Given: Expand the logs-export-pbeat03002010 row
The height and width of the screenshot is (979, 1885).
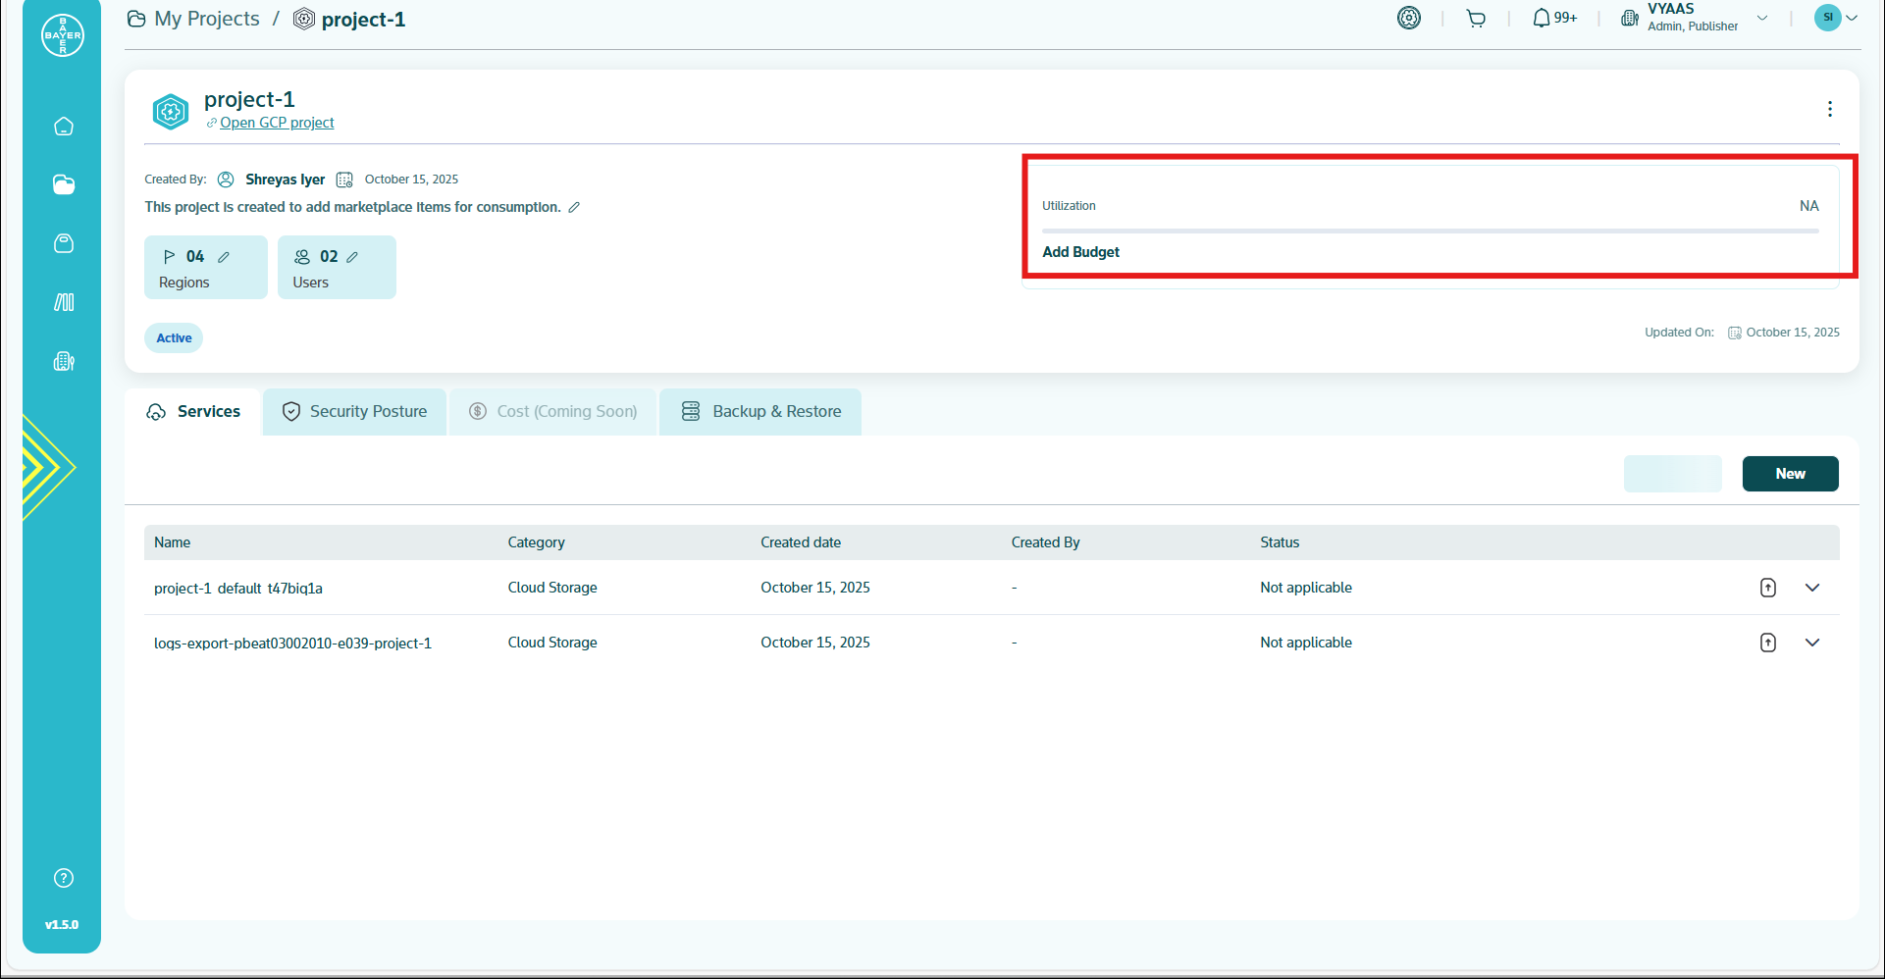Looking at the screenshot, I should (x=1811, y=643).
